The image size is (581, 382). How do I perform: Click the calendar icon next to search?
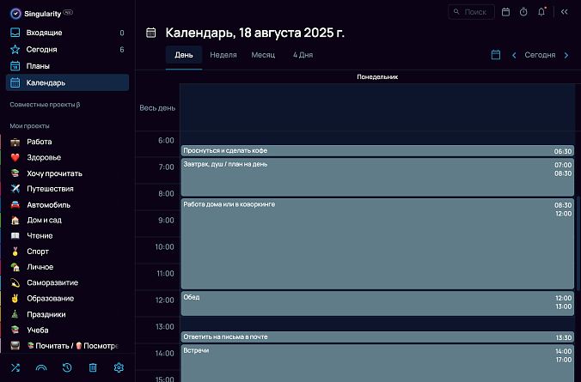[505, 12]
